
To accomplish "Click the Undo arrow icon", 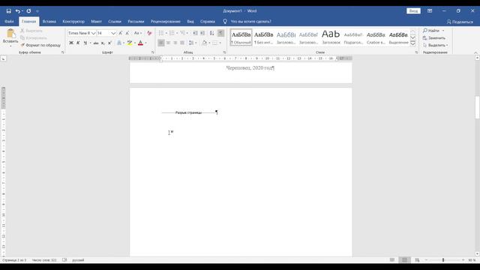I will click(x=18, y=11).
